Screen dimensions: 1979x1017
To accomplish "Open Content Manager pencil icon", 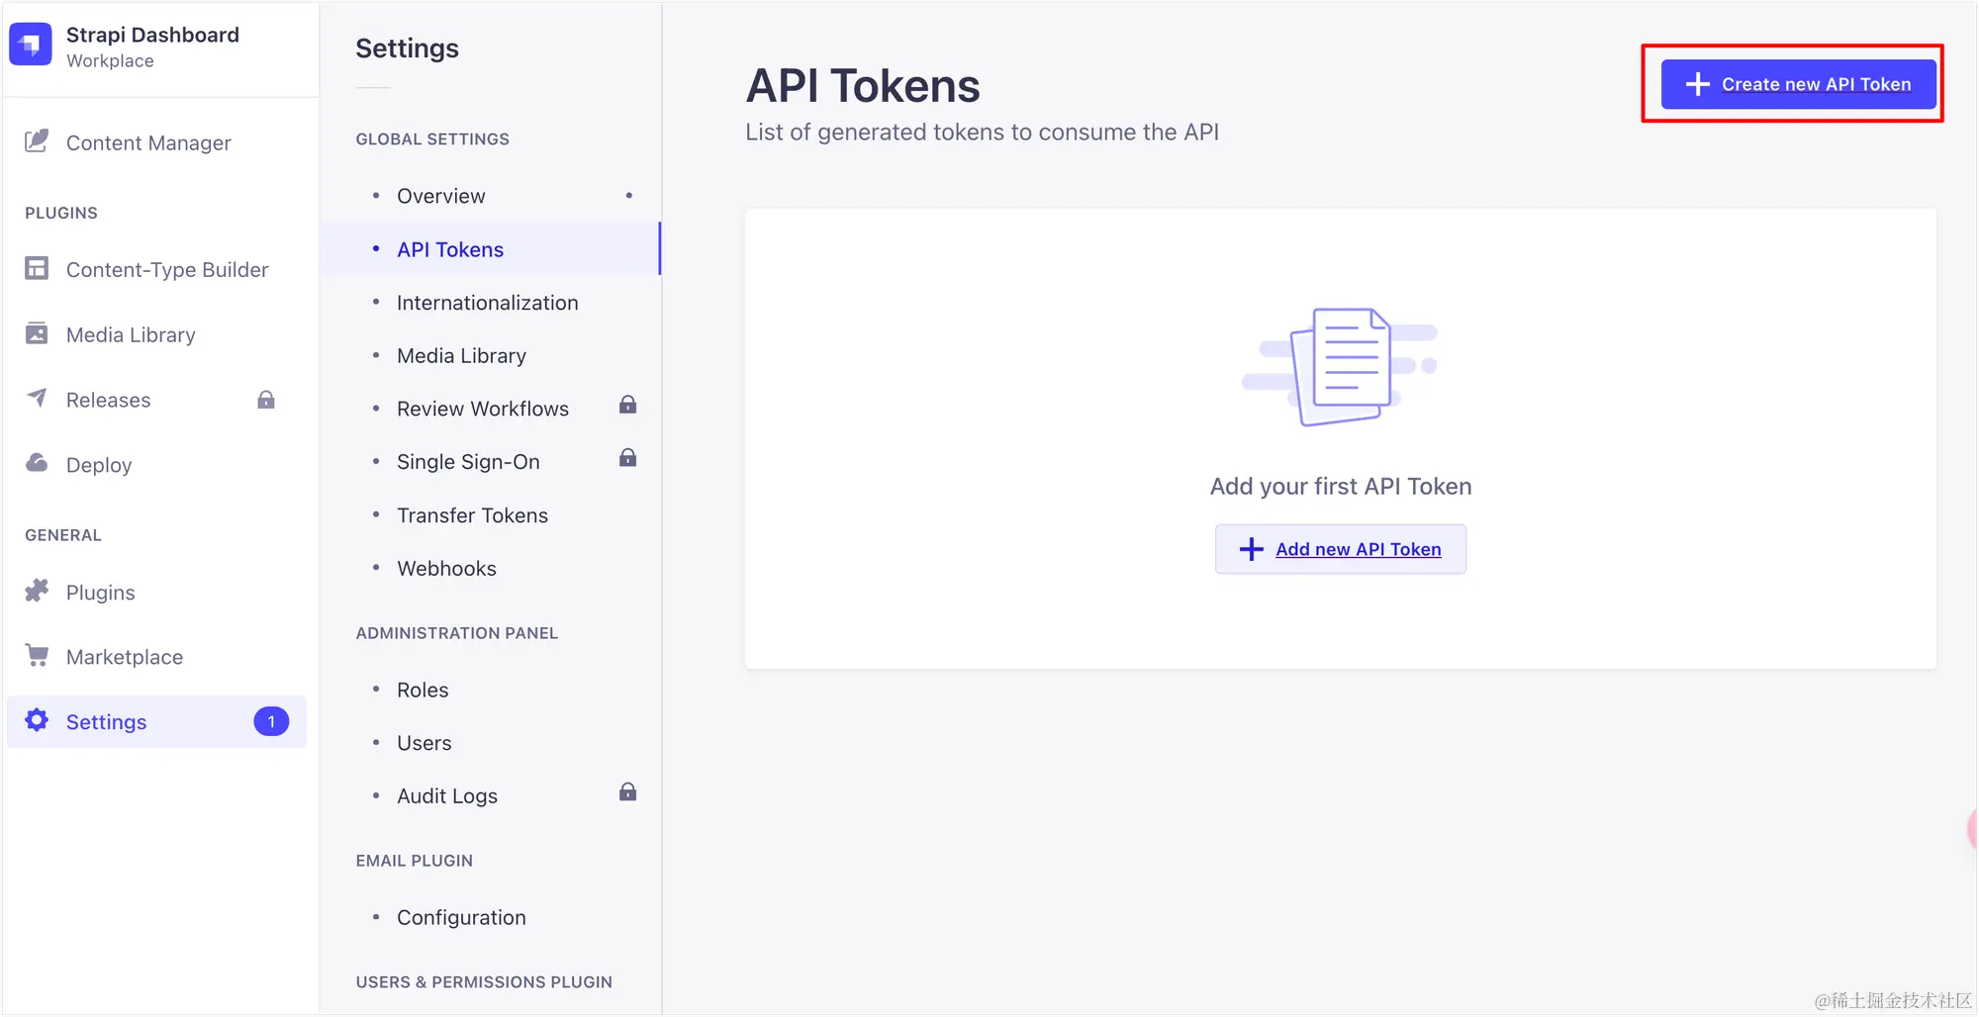I will (x=37, y=141).
